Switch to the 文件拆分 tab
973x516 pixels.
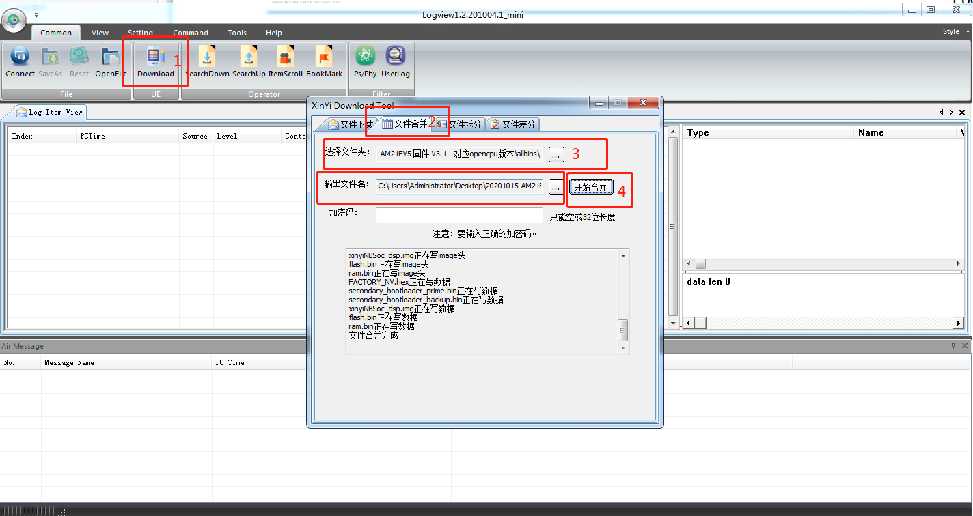(459, 124)
